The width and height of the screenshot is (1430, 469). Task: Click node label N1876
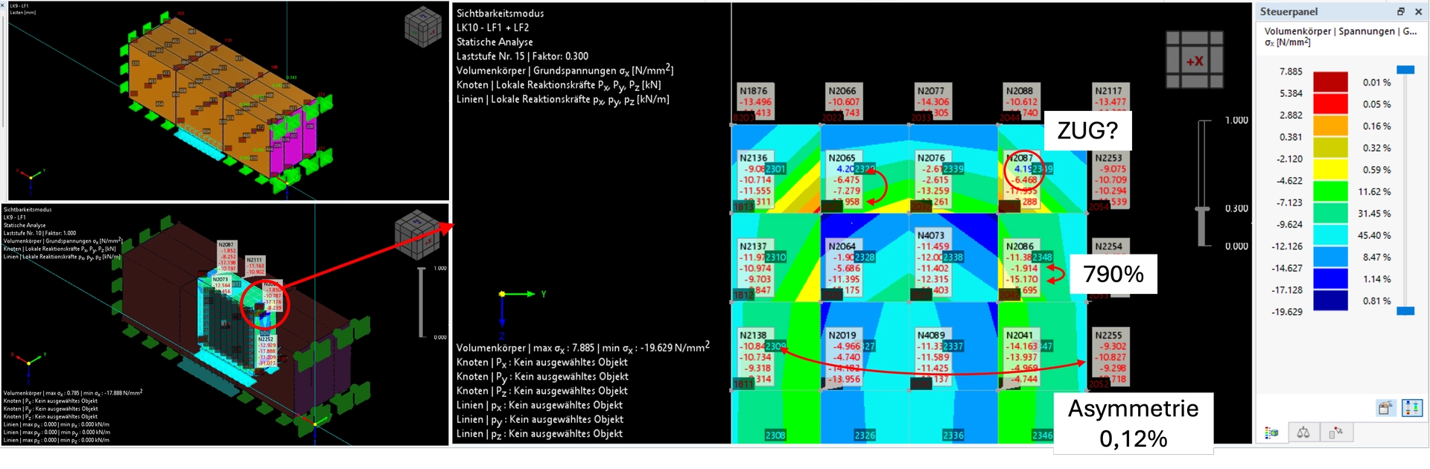pyautogui.click(x=753, y=91)
